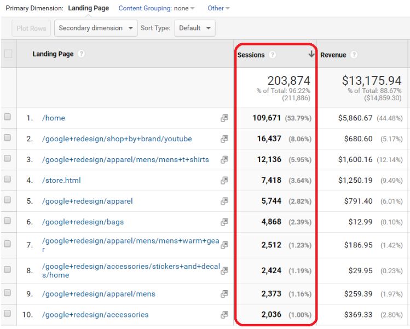Image resolution: width=410 pixels, height=329 pixels.
Task: Select revenue value $12.99
Action: [360, 222]
